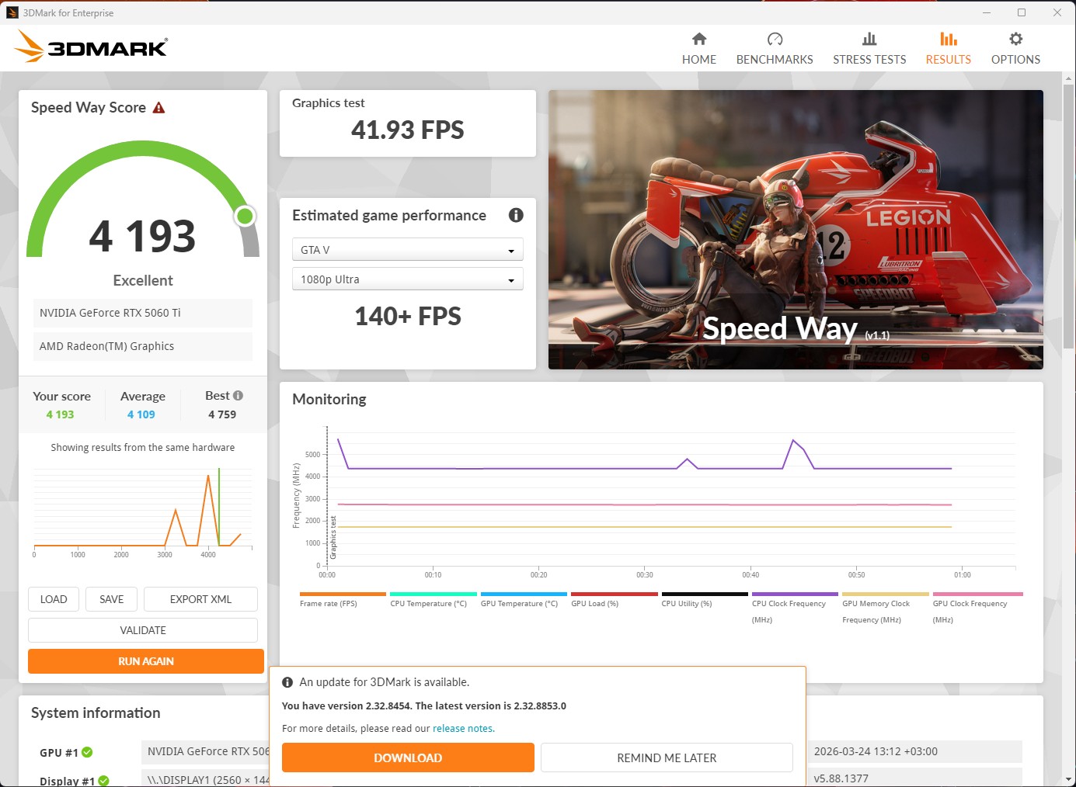This screenshot has width=1076, height=787.
Task: Show the Estimated game performance info icon
Action: [x=516, y=215]
